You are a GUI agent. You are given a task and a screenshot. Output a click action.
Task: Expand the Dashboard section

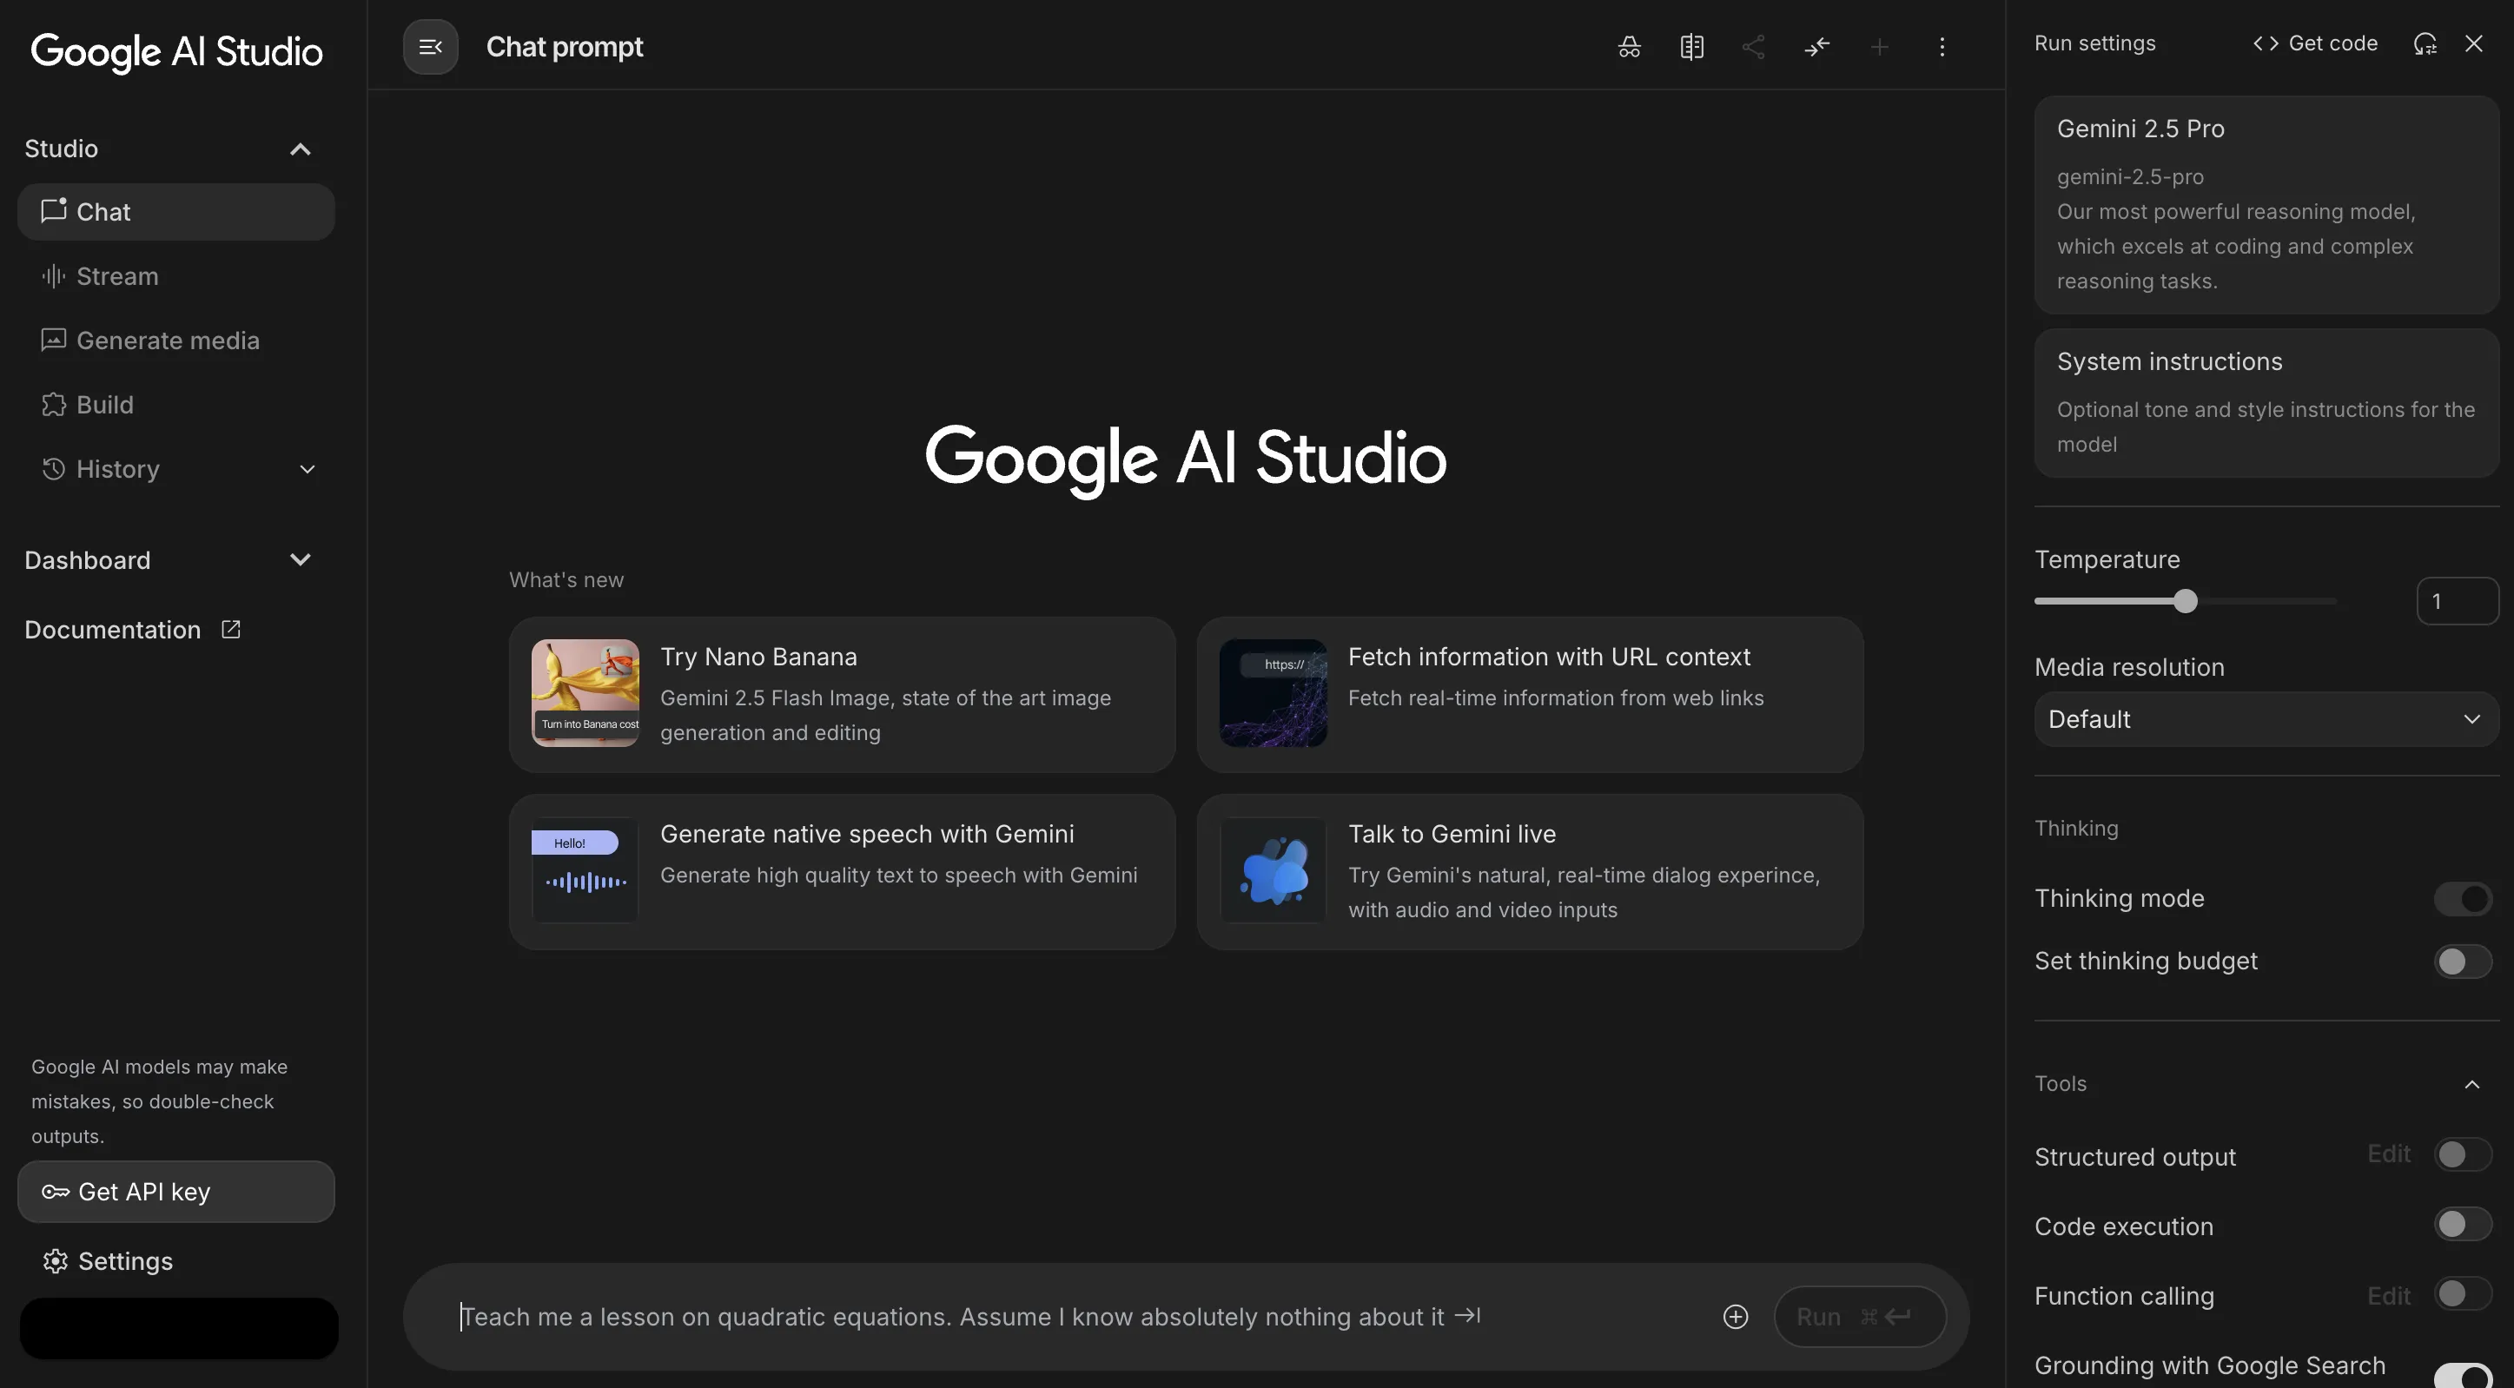[301, 559]
